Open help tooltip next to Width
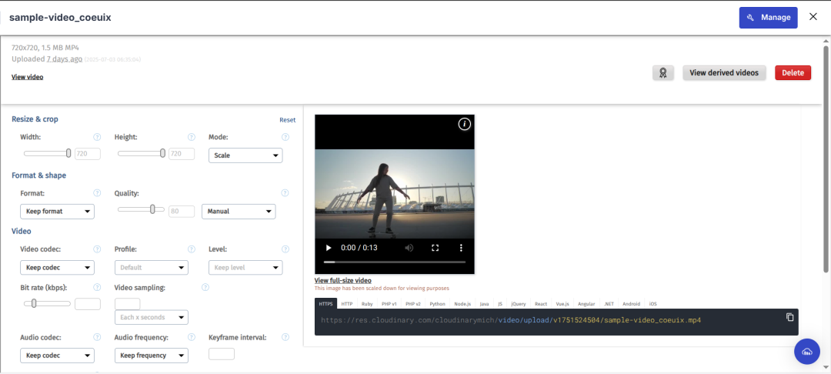 tap(97, 137)
